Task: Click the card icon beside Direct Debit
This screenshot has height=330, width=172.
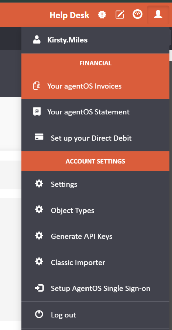Action: click(39, 137)
